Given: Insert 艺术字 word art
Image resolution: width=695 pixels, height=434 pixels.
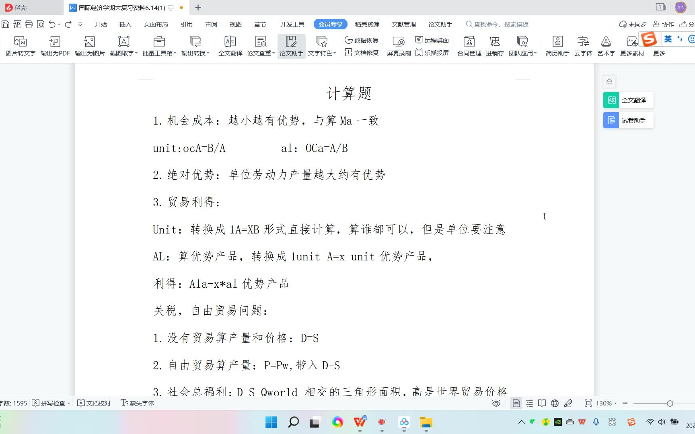Looking at the screenshot, I should click(606, 46).
